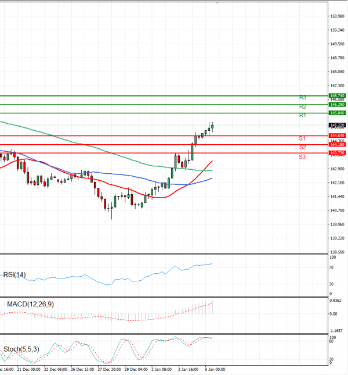Select the black 145.220 current price tag
This screenshot has height=375, width=348.
click(337, 125)
